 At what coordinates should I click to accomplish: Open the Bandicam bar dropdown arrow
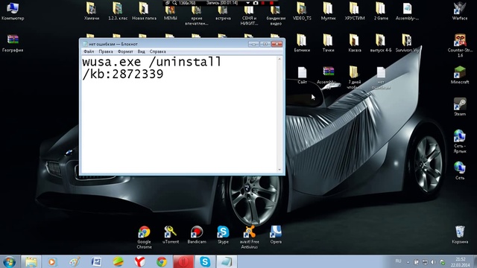pyautogui.click(x=248, y=3)
